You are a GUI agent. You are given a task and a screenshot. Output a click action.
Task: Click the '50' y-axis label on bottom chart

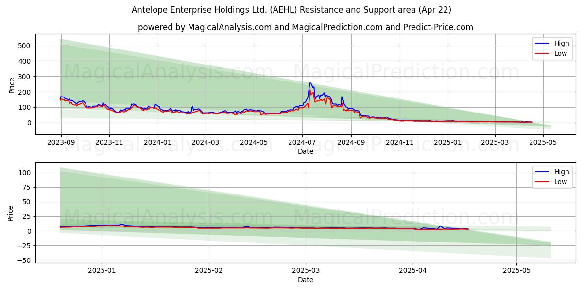tap(27, 202)
